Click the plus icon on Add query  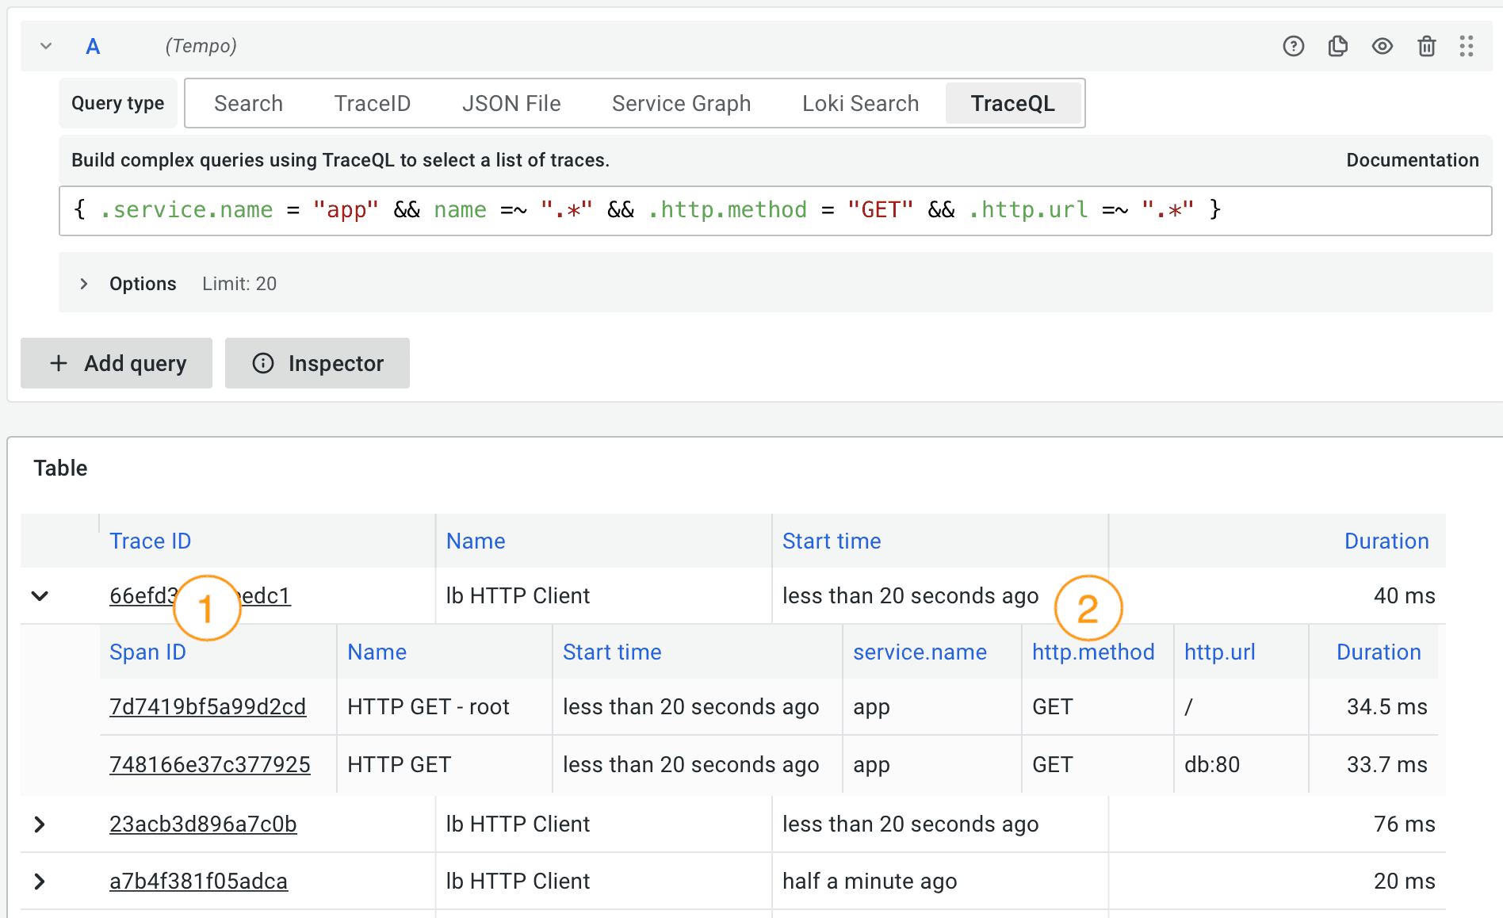(x=59, y=363)
